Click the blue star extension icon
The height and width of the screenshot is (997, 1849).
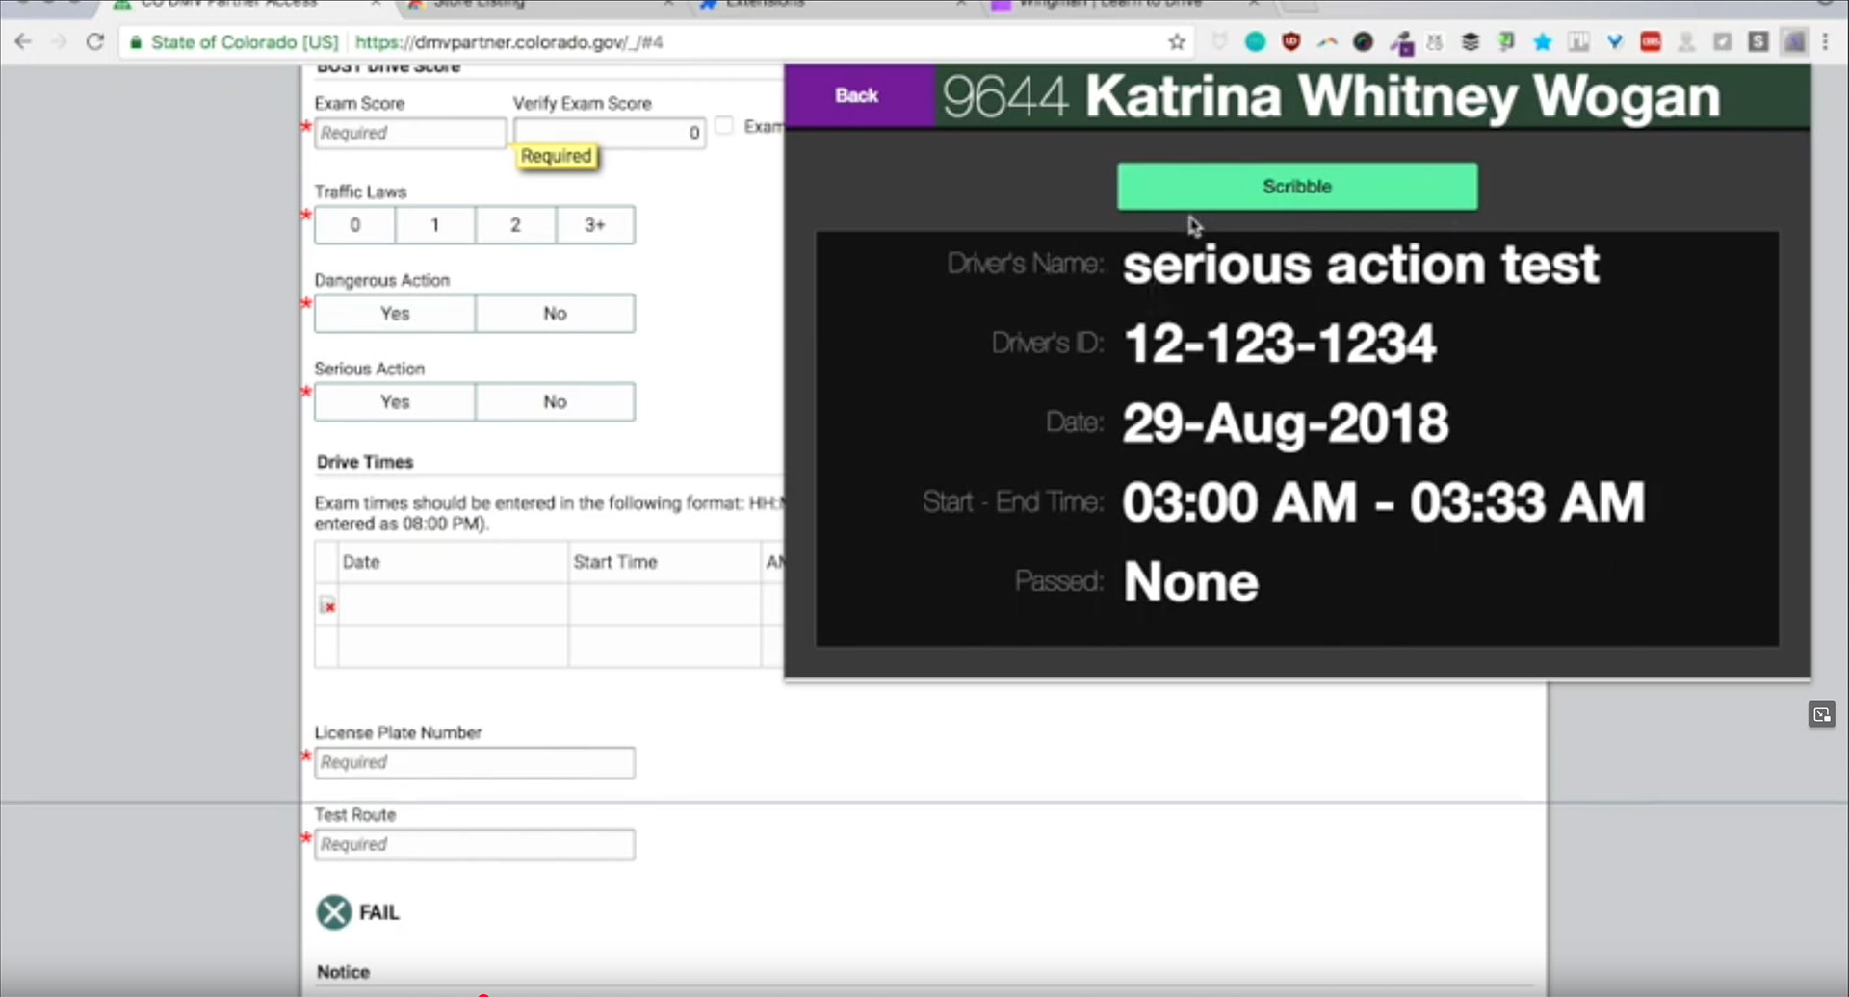point(1543,42)
